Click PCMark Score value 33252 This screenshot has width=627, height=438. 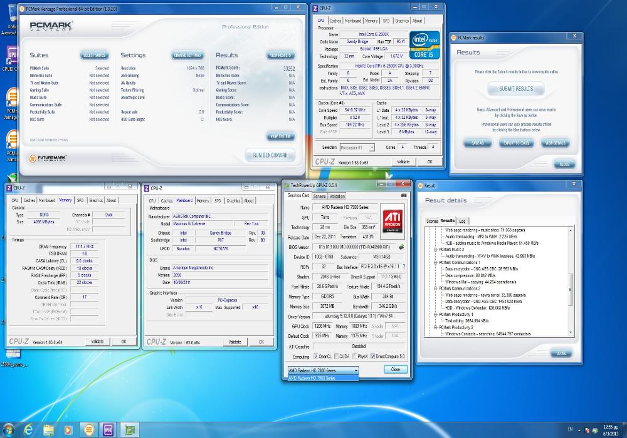[288, 68]
